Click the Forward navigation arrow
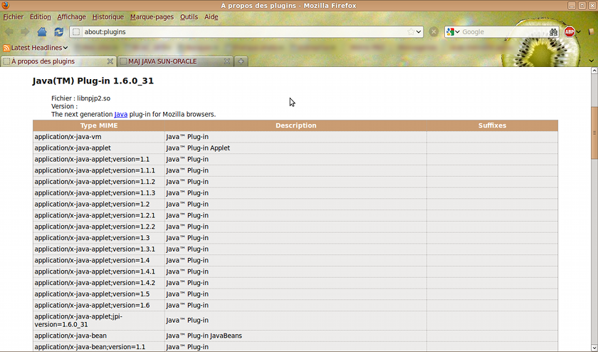This screenshot has height=352, width=598. [x=25, y=32]
